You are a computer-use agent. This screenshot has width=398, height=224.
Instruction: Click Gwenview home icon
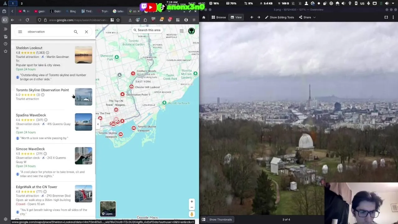click(x=204, y=17)
